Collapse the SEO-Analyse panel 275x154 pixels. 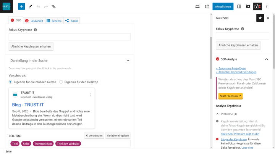tap(267, 59)
